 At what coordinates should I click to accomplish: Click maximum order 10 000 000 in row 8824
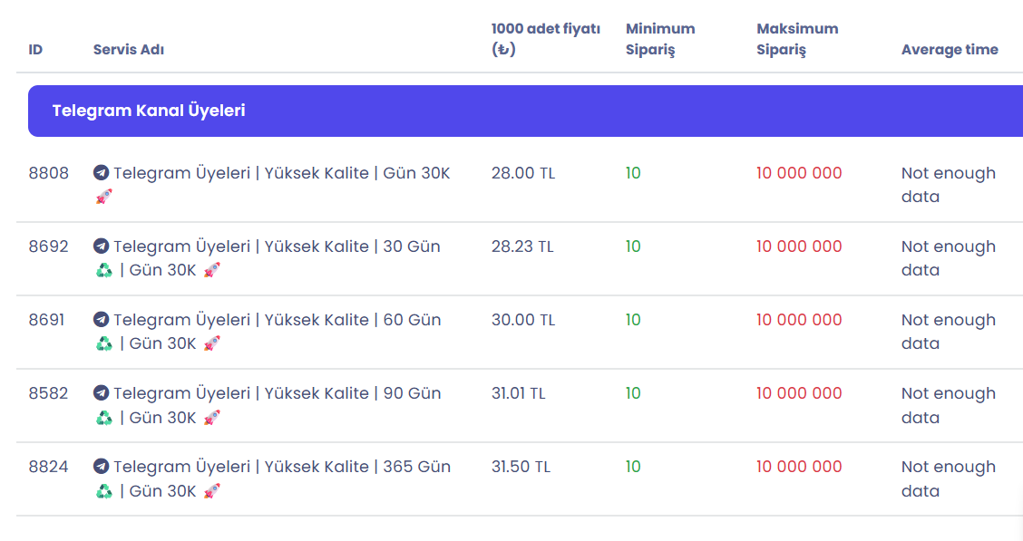pyautogui.click(x=799, y=467)
